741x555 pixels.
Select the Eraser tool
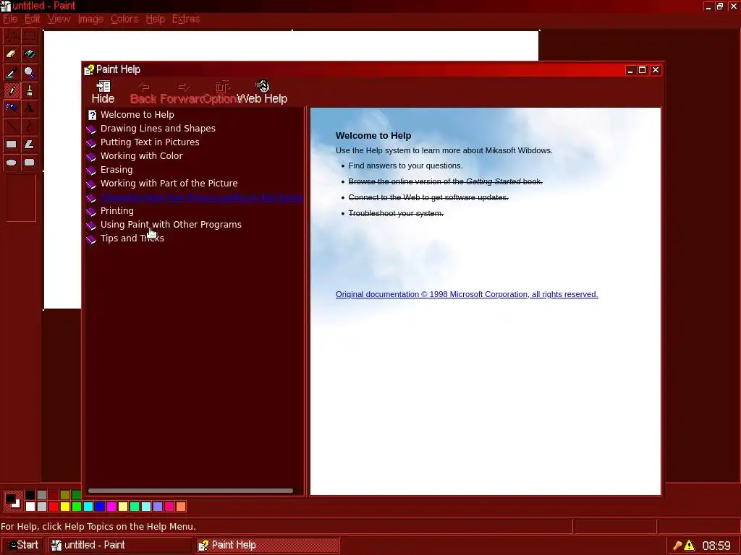(12, 53)
